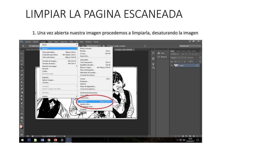This screenshot has height=149, width=265.
Task: Open the Archivo menu
Action: pos(28,42)
